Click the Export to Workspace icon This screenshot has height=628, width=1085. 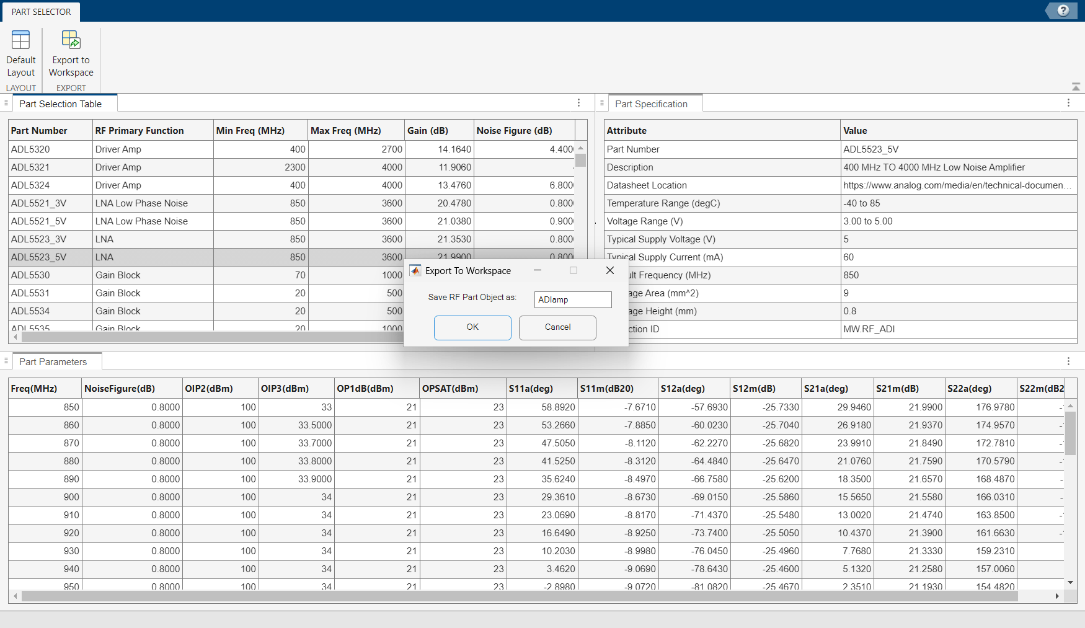(x=71, y=40)
